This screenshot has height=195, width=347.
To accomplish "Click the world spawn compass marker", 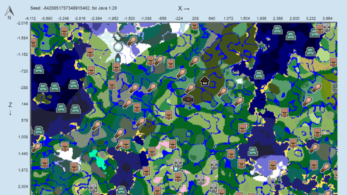I will [x=188, y=100].
